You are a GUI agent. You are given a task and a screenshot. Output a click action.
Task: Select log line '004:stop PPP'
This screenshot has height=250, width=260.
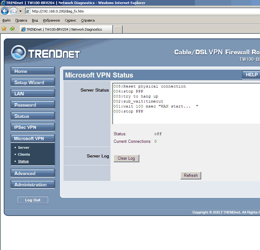(128, 91)
